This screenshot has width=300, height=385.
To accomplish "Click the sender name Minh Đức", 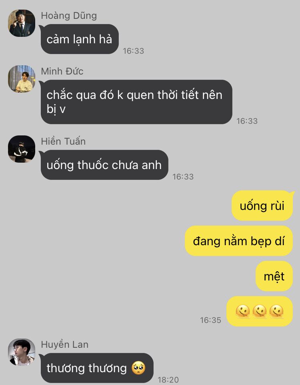I will (62, 71).
